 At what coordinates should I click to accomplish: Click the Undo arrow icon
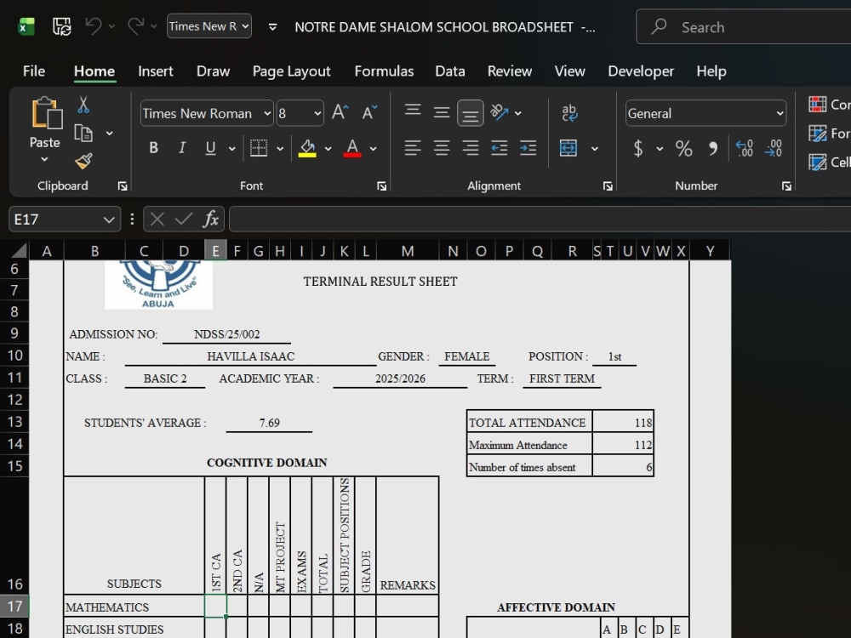94,26
